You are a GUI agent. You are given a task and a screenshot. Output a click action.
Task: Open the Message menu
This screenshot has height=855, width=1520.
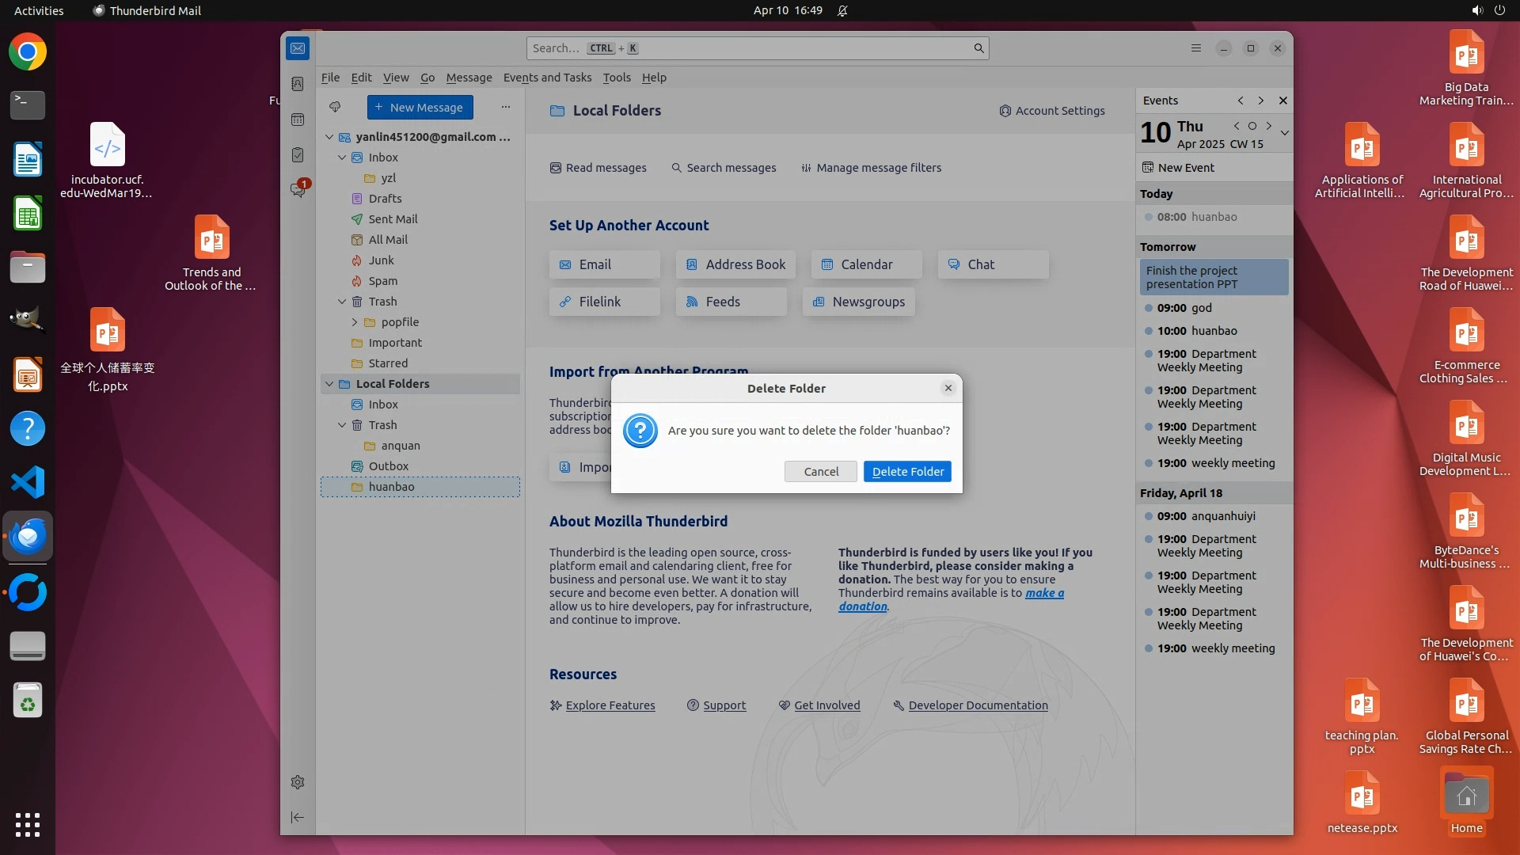coord(469,78)
